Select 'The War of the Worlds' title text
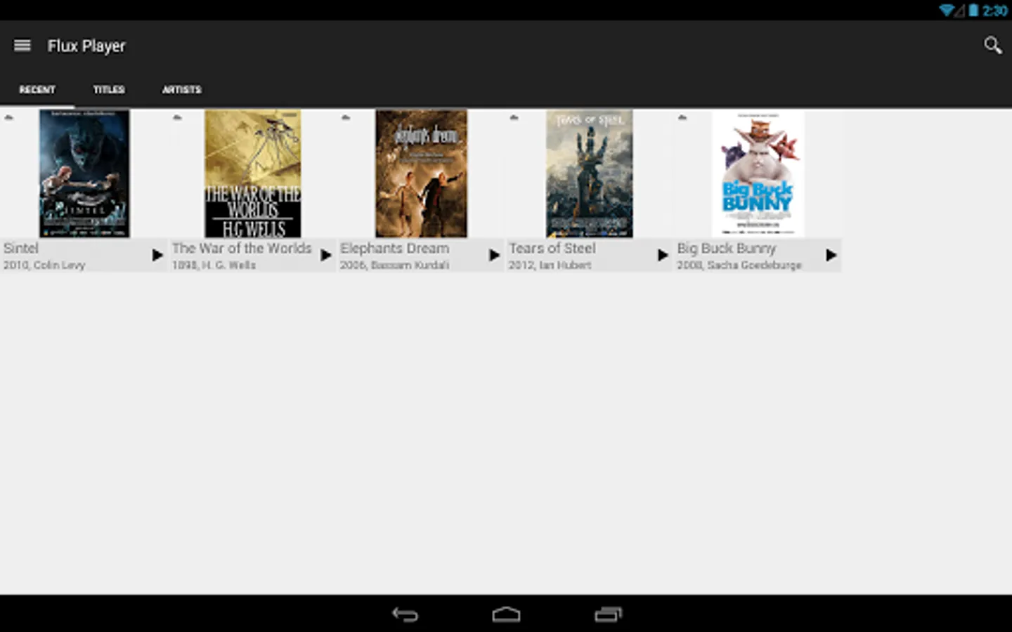The image size is (1012, 632). click(x=242, y=248)
